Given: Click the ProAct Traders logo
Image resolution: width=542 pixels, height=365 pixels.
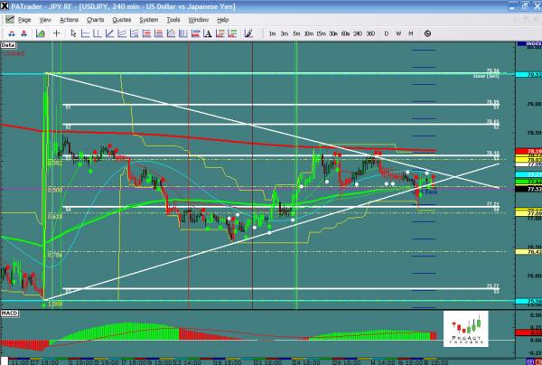Looking at the screenshot, I should tap(466, 326).
